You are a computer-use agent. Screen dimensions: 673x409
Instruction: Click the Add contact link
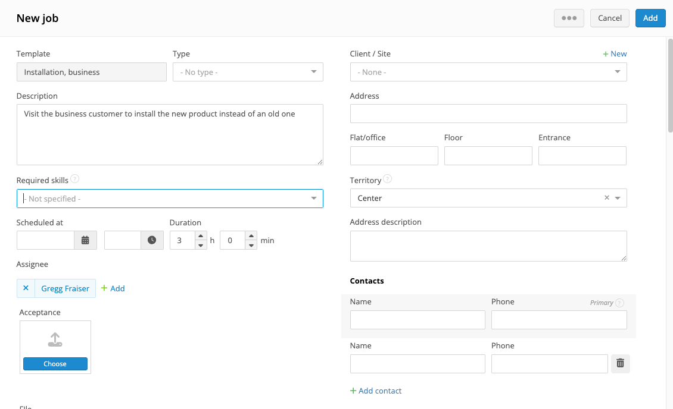(376, 391)
